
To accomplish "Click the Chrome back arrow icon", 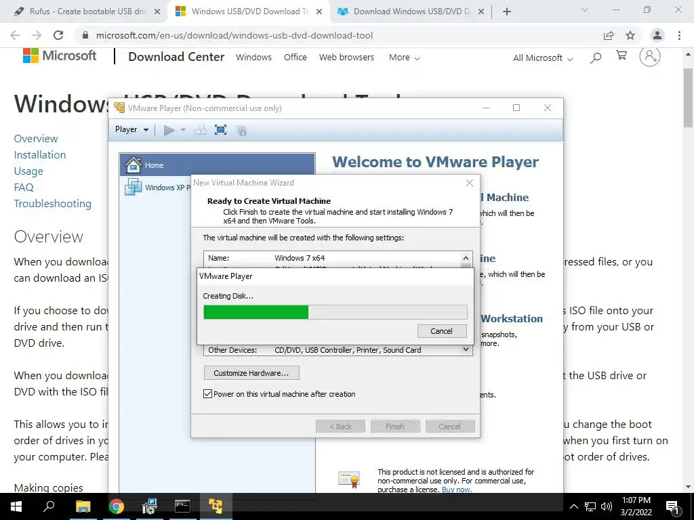I will point(15,35).
